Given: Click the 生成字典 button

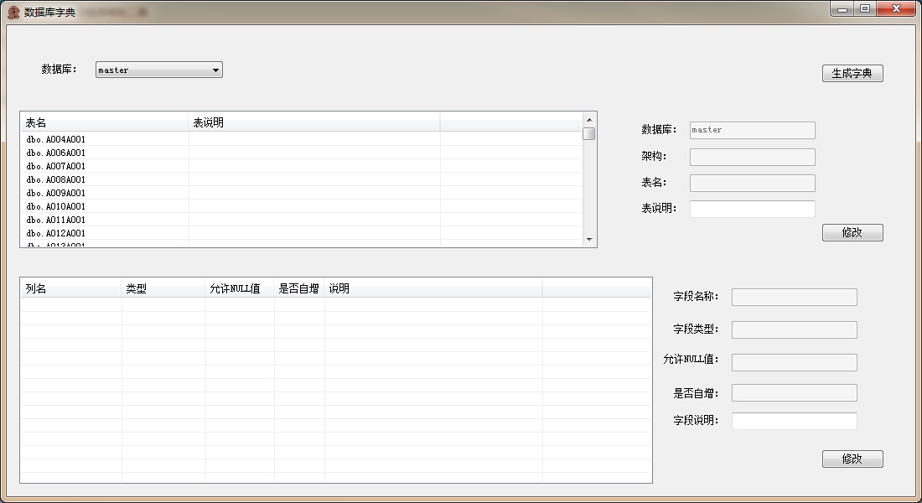Looking at the screenshot, I should [x=852, y=73].
